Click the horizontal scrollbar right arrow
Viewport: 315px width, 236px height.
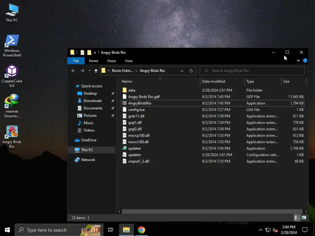[306, 211]
